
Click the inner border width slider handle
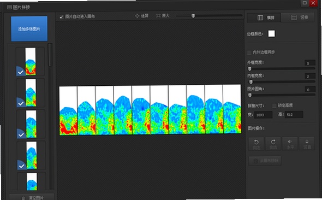coord(251,82)
